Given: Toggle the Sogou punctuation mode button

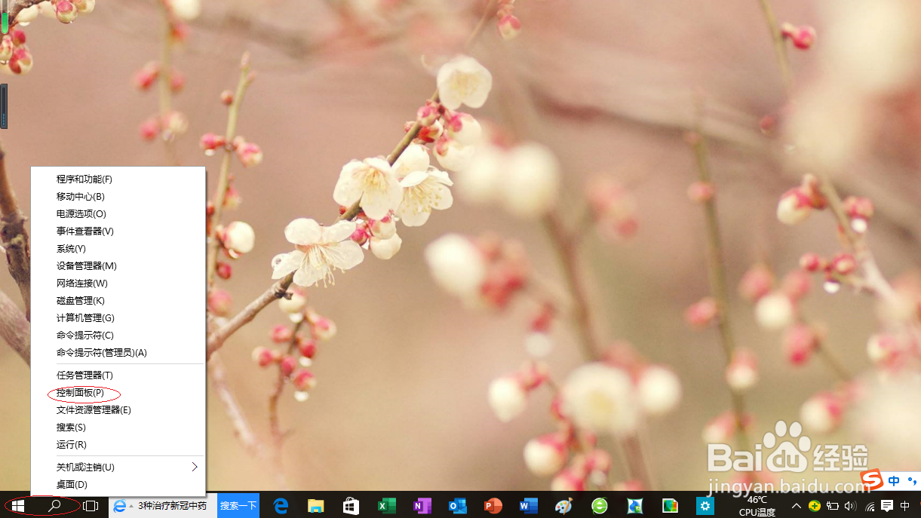Looking at the screenshot, I should click(x=911, y=480).
